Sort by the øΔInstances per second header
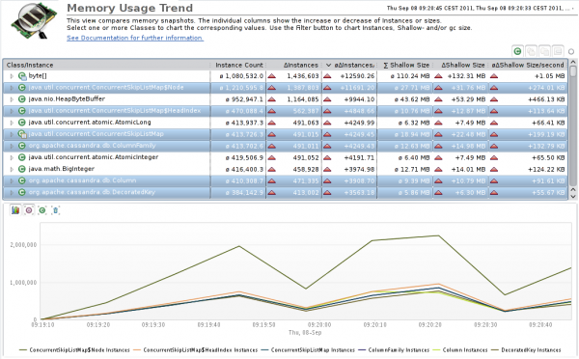 click(x=349, y=65)
